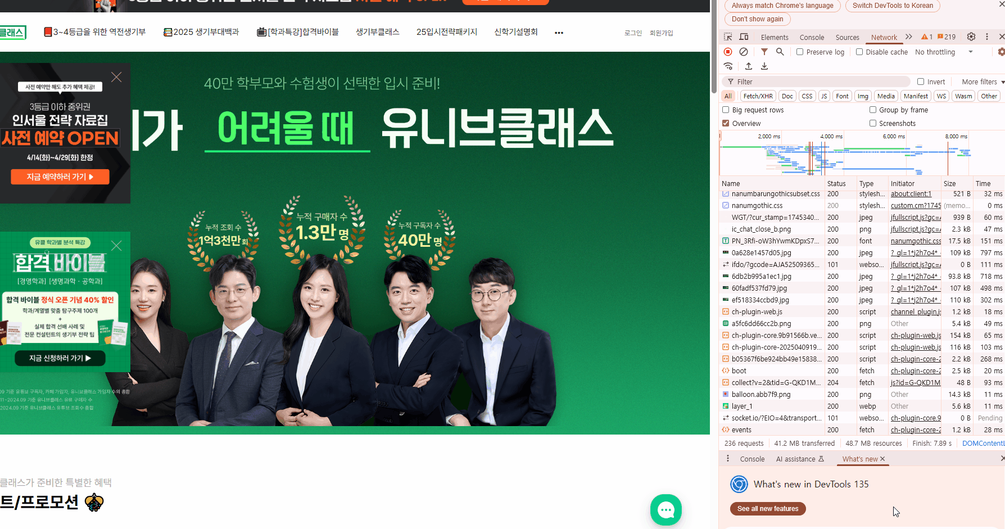Image resolution: width=1005 pixels, height=529 pixels.
Task: Select the Fetch/XHR filter toggle
Action: 758,96
